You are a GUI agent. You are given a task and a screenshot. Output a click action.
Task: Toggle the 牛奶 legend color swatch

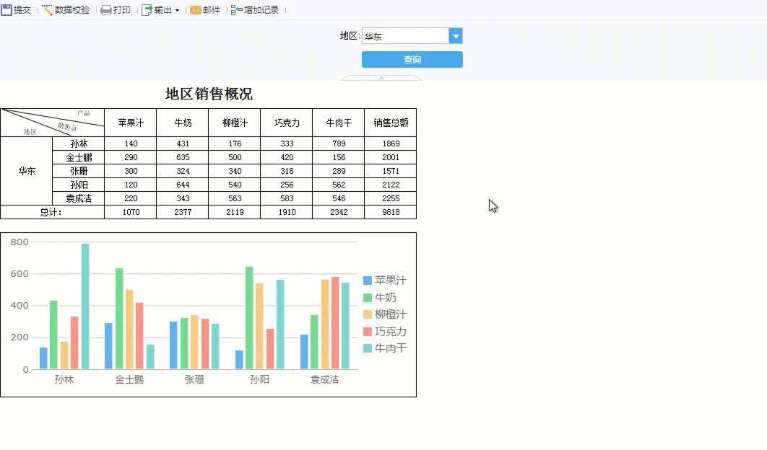tap(368, 298)
